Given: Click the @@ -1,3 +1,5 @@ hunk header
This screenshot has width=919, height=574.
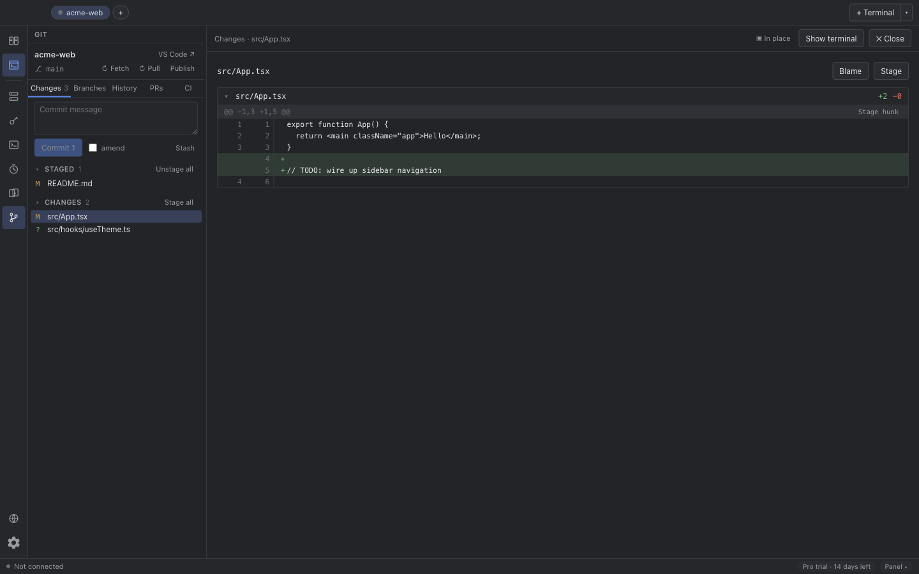Looking at the screenshot, I should coord(257,112).
